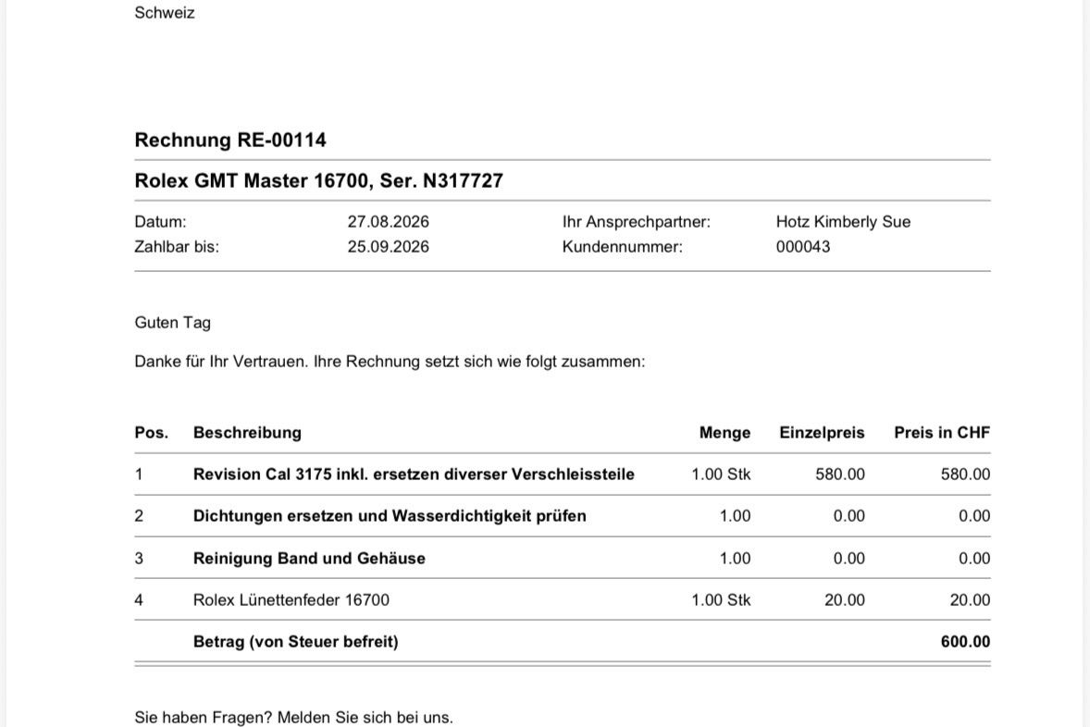Select the heading "Rechnung RE-00114"

(x=230, y=140)
